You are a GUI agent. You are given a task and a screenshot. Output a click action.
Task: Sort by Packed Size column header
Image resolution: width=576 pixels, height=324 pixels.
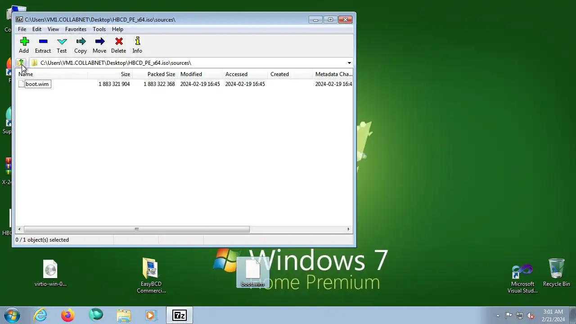click(155, 74)
